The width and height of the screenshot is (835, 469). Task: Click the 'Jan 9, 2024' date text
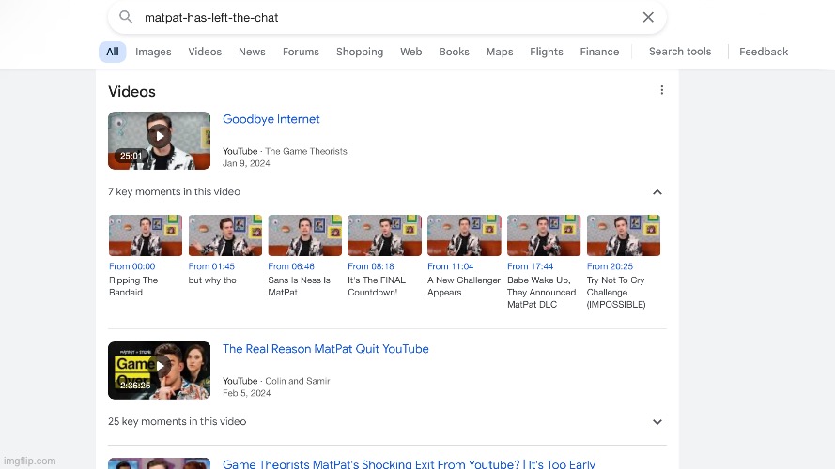(246, 164)
